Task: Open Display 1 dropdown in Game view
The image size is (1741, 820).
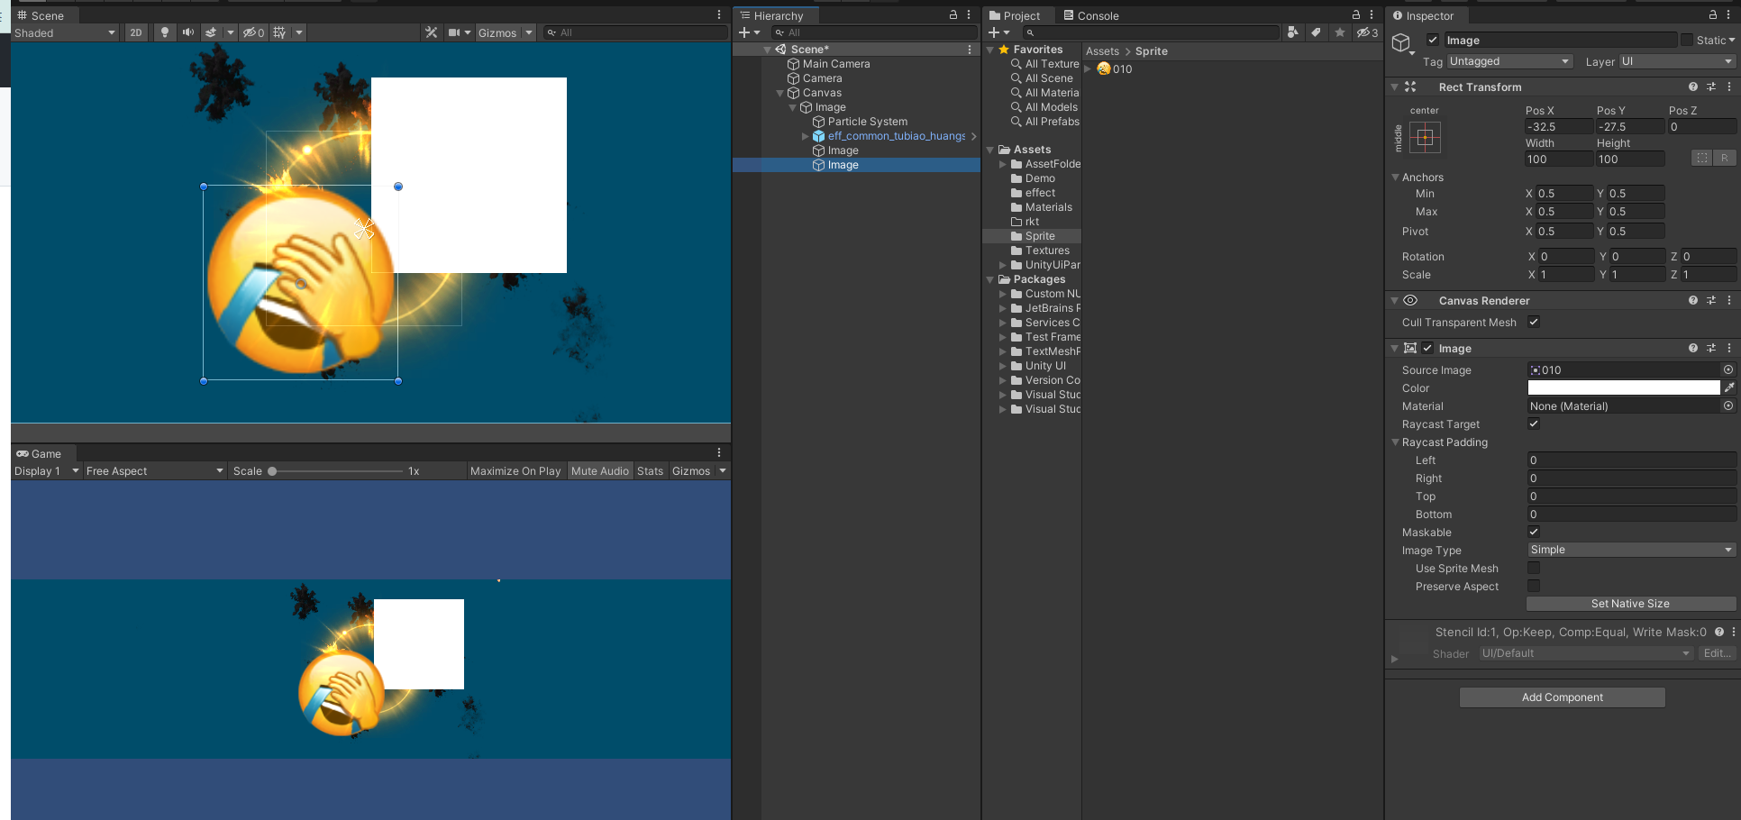Action: point(47,471)
